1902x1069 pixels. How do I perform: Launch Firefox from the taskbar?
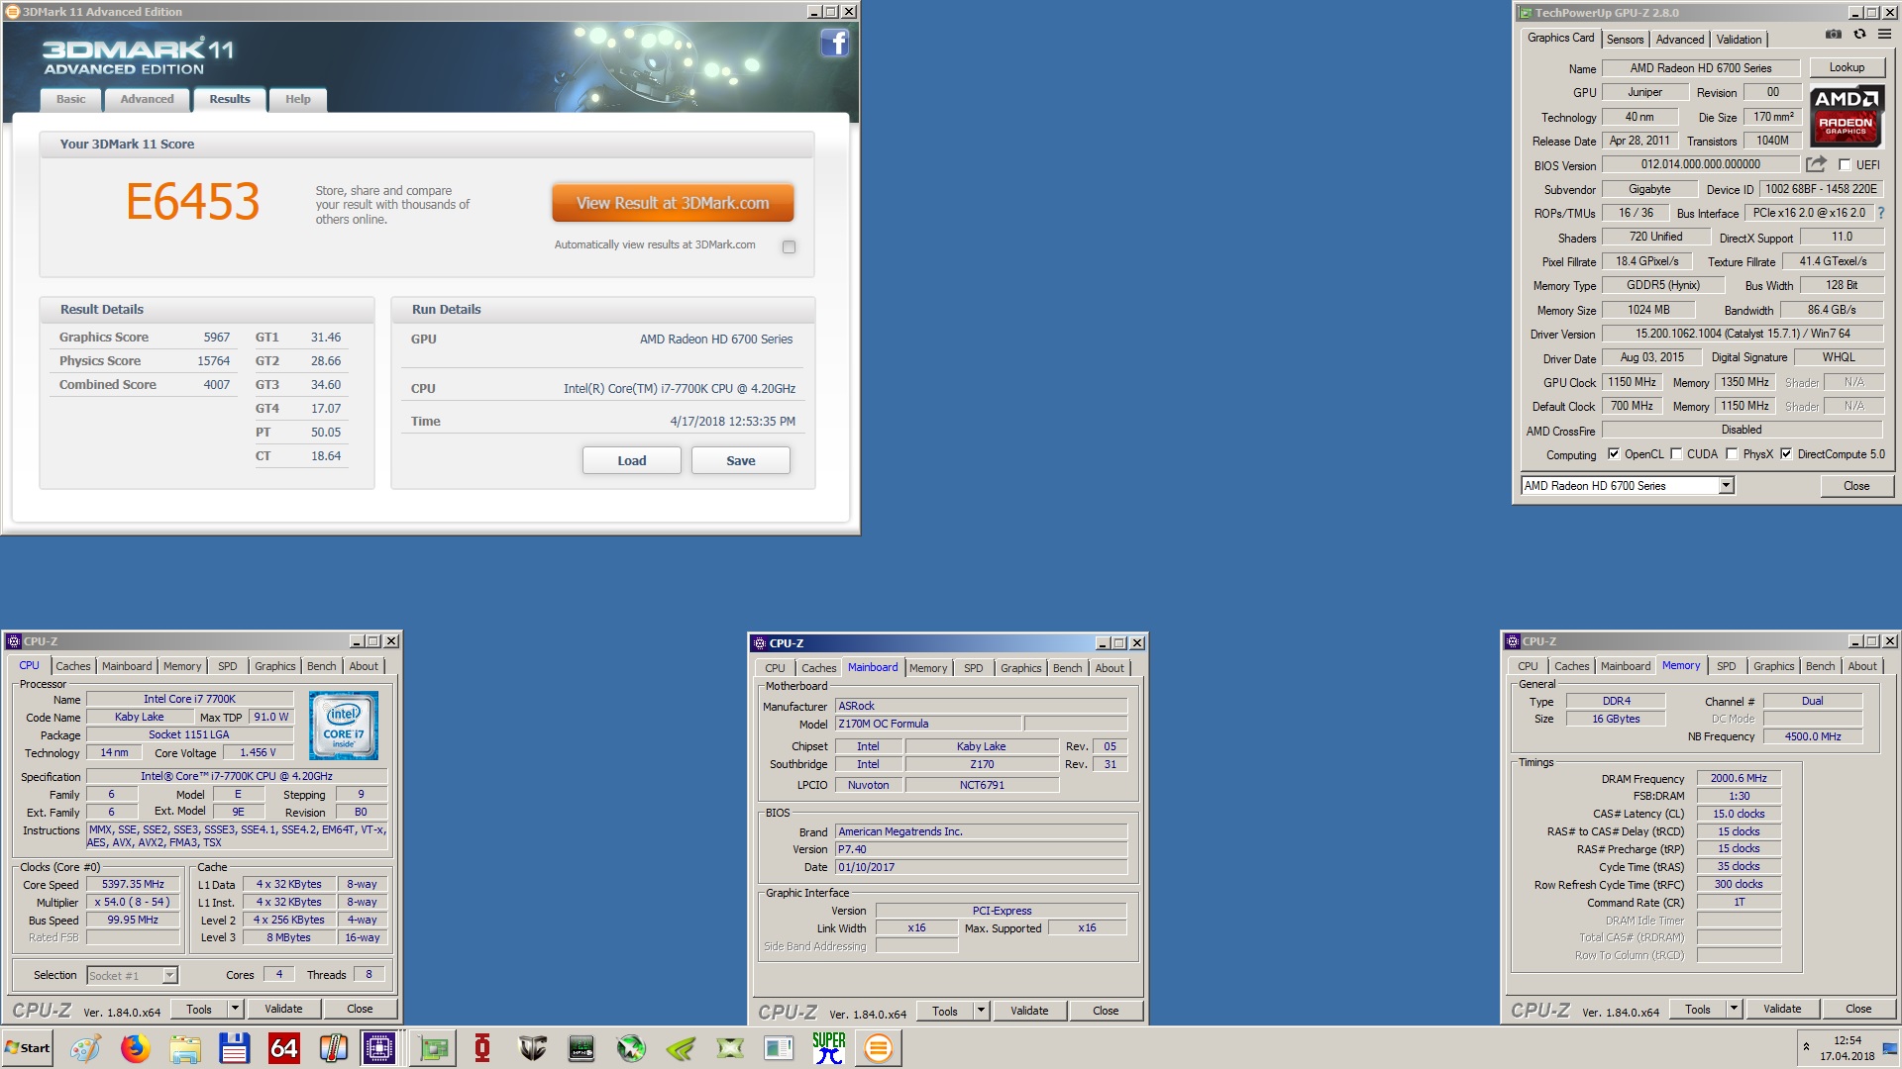coord(135,1048)
